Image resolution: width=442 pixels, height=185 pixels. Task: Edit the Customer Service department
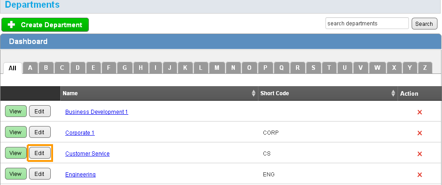(x=40, y=153)
